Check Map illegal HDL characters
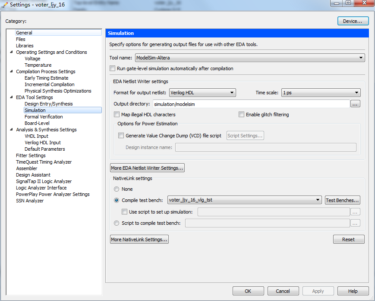 (117, 115)
